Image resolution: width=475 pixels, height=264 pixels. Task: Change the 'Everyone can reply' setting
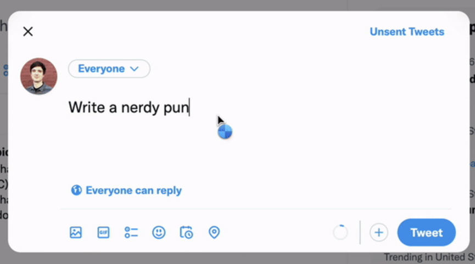click(x=133, y=190)
